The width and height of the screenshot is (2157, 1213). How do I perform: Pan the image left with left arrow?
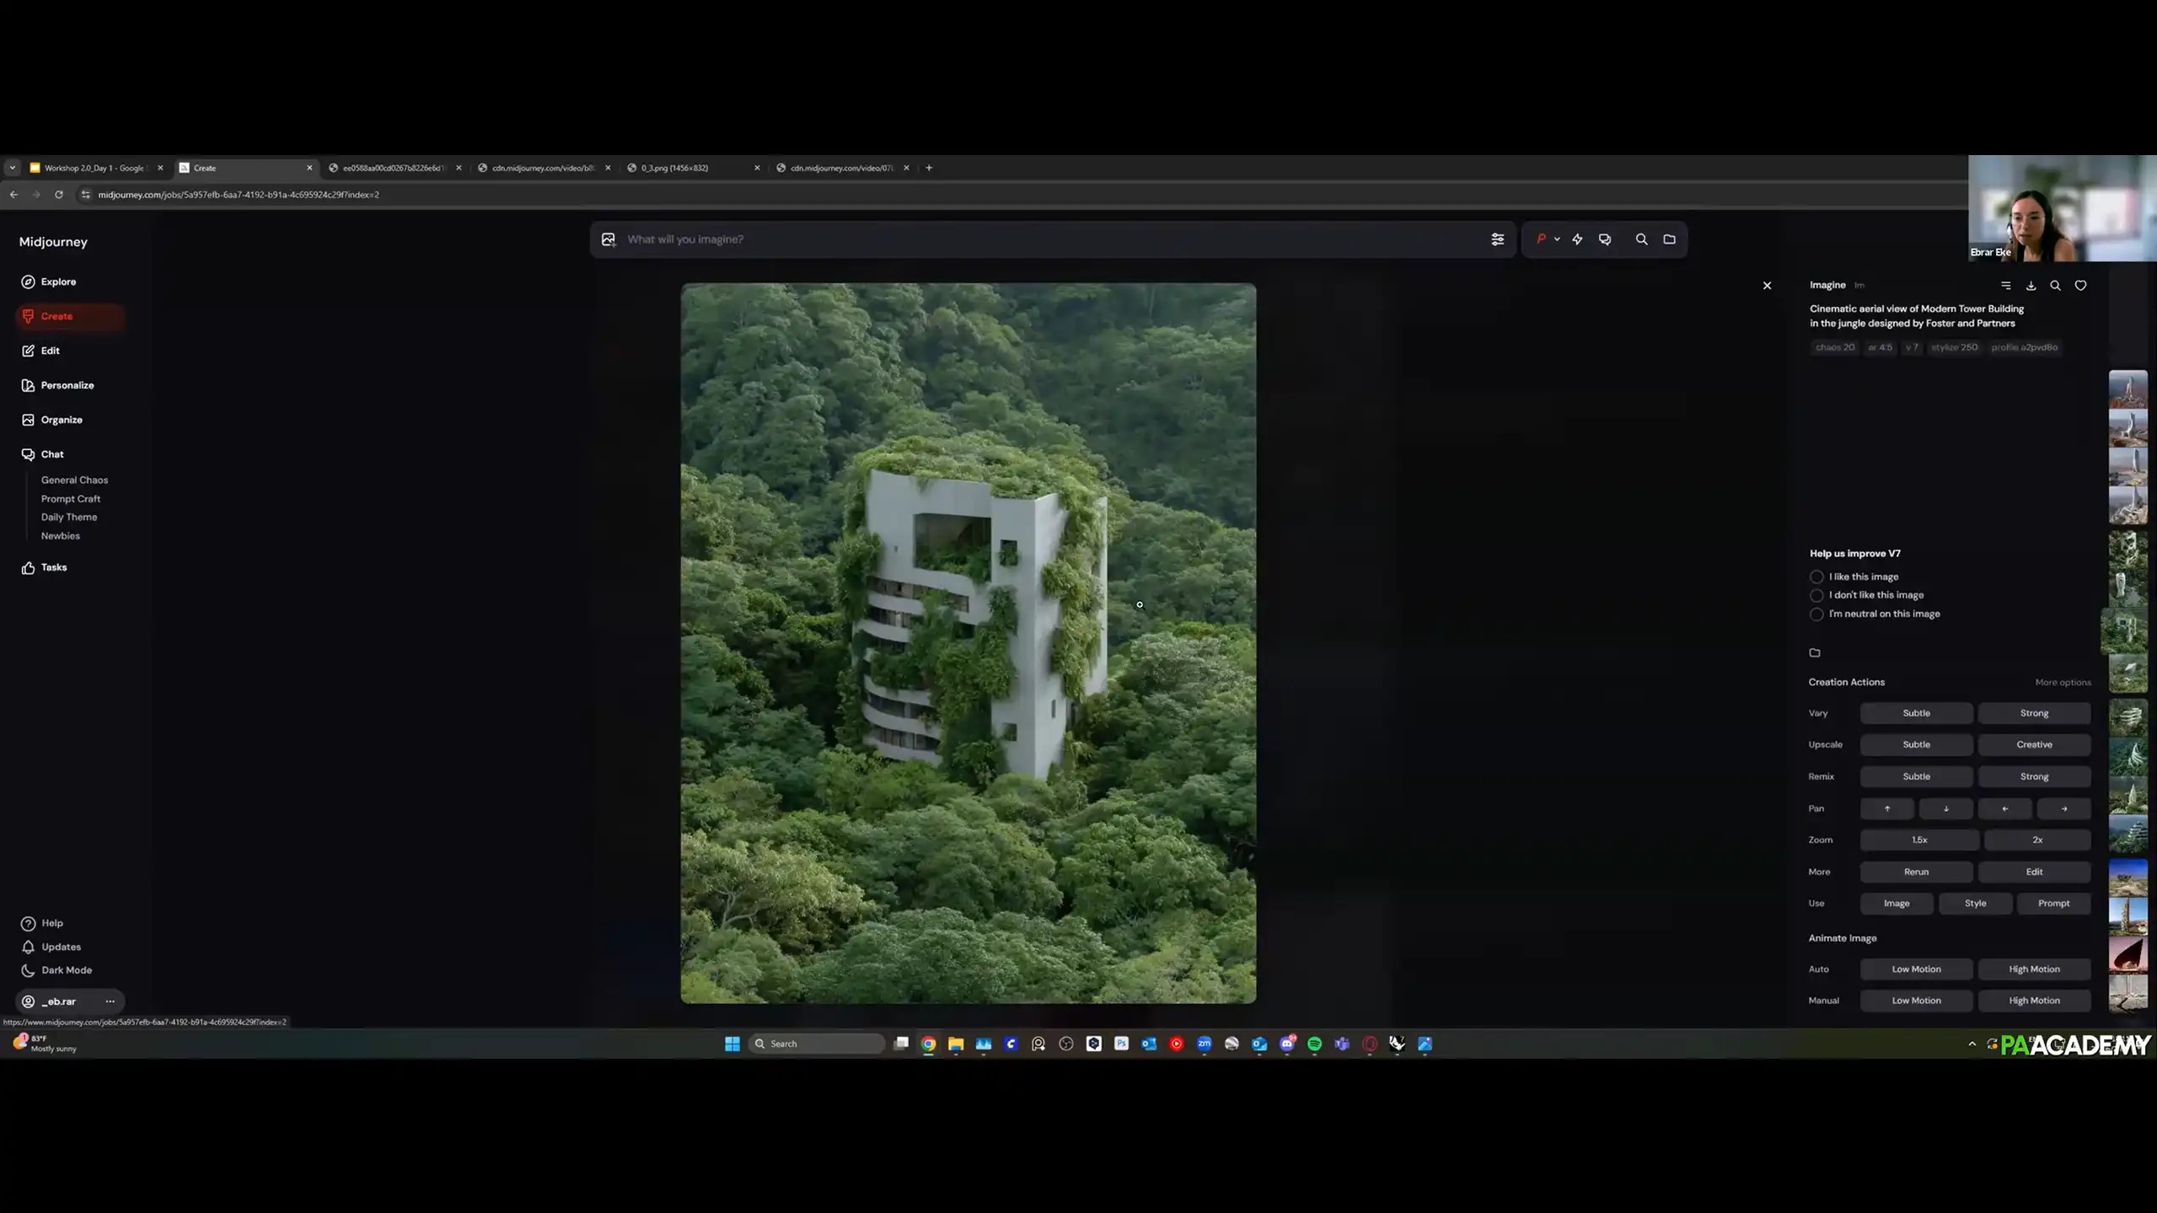[2004, 808]
